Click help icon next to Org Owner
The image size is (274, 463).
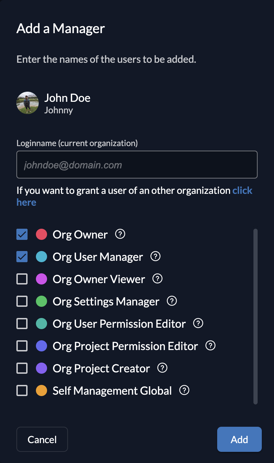120,234
